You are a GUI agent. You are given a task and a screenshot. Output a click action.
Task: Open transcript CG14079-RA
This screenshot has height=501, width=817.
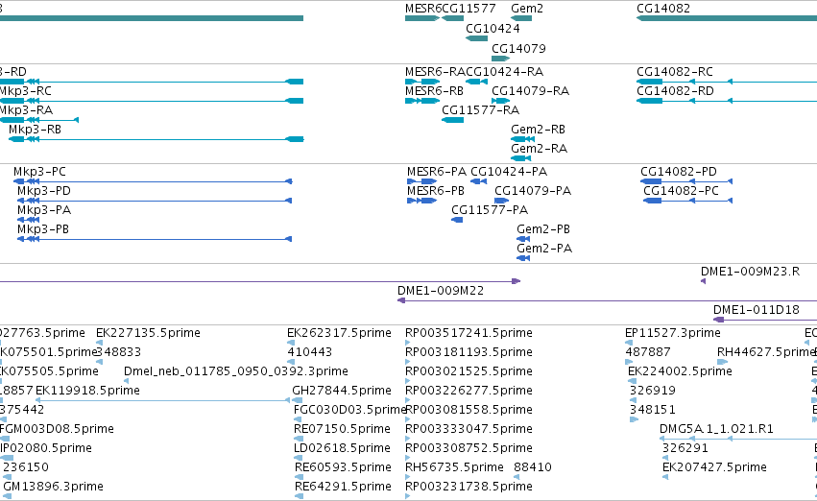coord(530,91)
